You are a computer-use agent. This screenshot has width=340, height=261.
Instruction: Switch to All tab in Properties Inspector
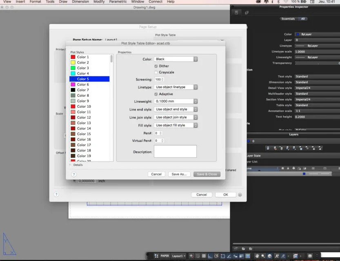[303, 19]
